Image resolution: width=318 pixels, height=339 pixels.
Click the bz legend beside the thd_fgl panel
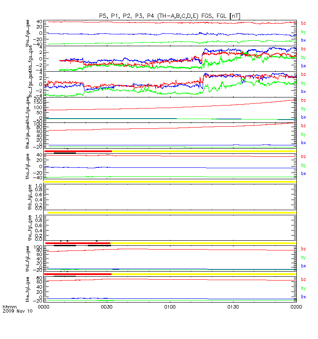[304, 249]
